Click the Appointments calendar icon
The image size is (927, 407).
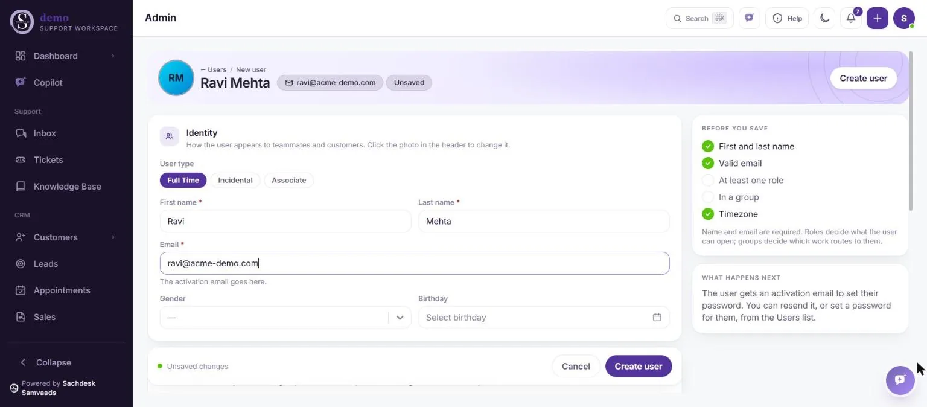(x=21, y=290)
